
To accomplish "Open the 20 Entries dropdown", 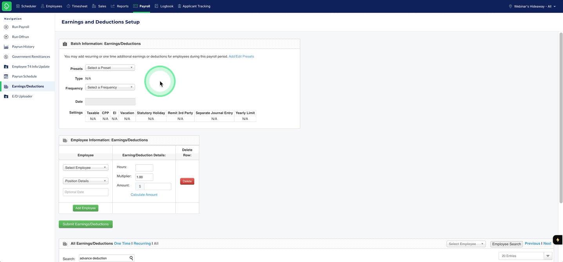I will click(525, 256).
